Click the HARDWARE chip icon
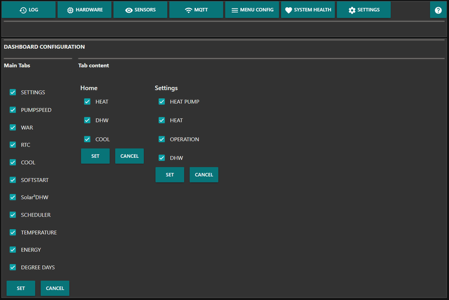449x300 pixels. click(70, 10)
